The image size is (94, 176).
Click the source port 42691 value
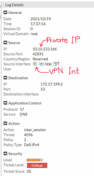38,54
